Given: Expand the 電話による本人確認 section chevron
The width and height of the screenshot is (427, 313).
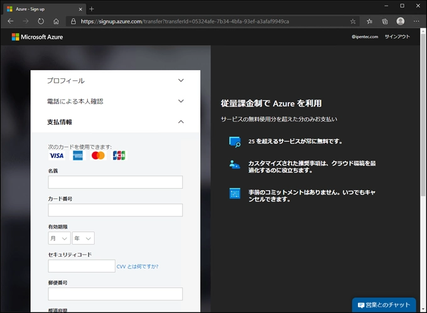Looking at the screenshot, I should click(181, 101).
